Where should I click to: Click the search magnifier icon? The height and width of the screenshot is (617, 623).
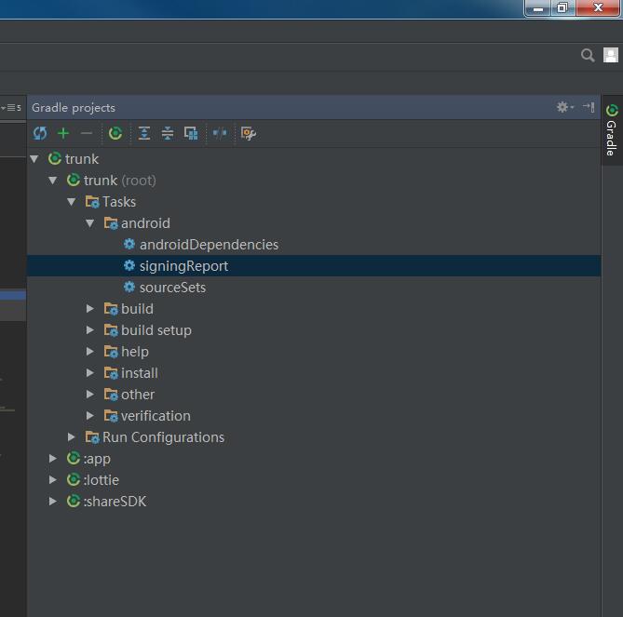pos(588,56)
